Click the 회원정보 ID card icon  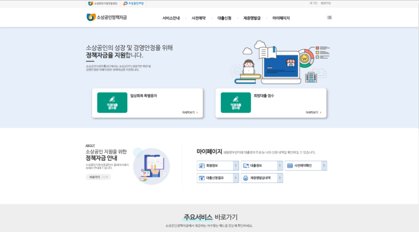202,166
